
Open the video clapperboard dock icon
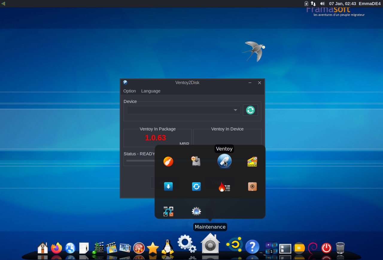point(111,248)
